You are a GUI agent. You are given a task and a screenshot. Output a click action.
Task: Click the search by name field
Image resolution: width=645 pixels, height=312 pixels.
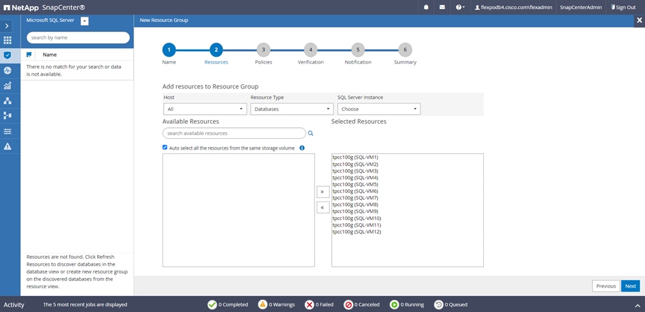pos(78,37)
